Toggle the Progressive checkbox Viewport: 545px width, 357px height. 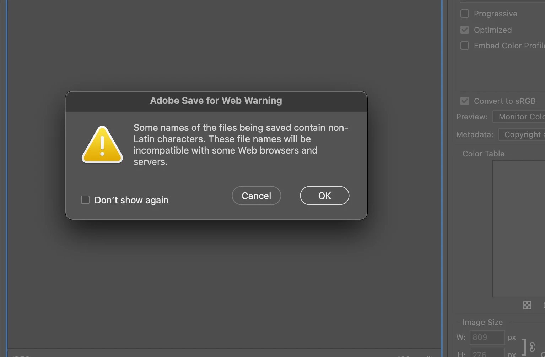(x=465, y=14)
